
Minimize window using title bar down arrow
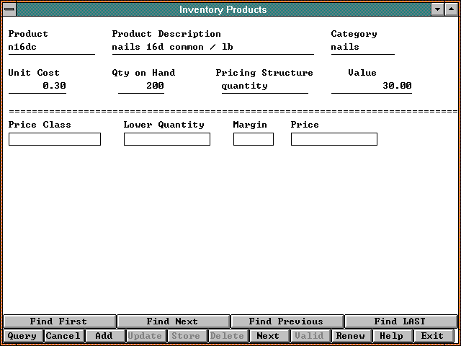pos(438,9)
